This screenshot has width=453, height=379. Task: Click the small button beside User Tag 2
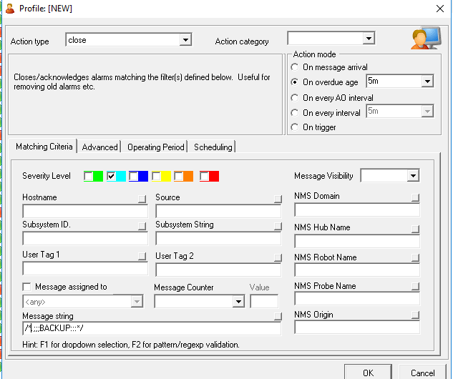(276, 257)
